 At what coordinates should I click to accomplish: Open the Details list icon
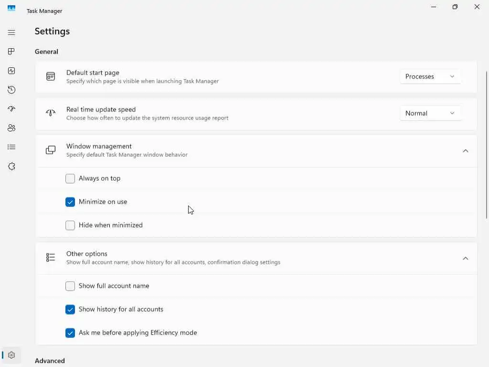[x=11, y=147]
